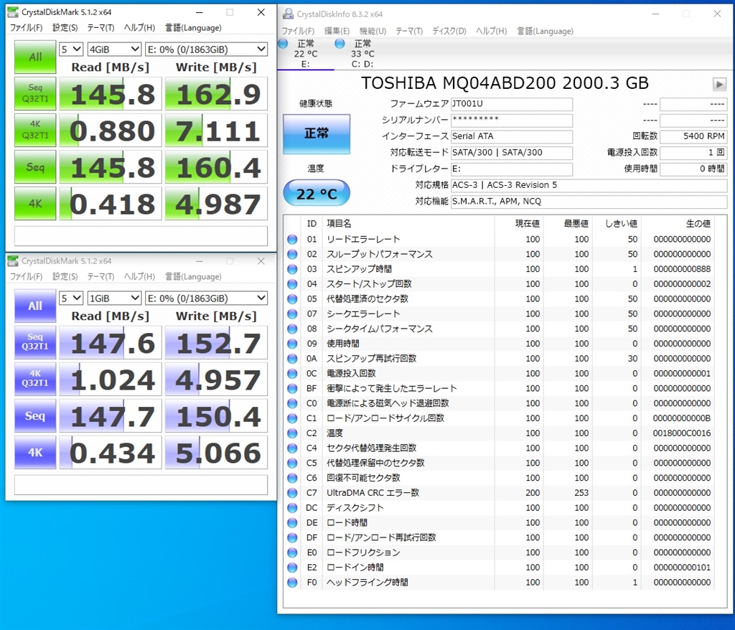Click top CrystalDiskMark title bar app icon

pos(13,11)
